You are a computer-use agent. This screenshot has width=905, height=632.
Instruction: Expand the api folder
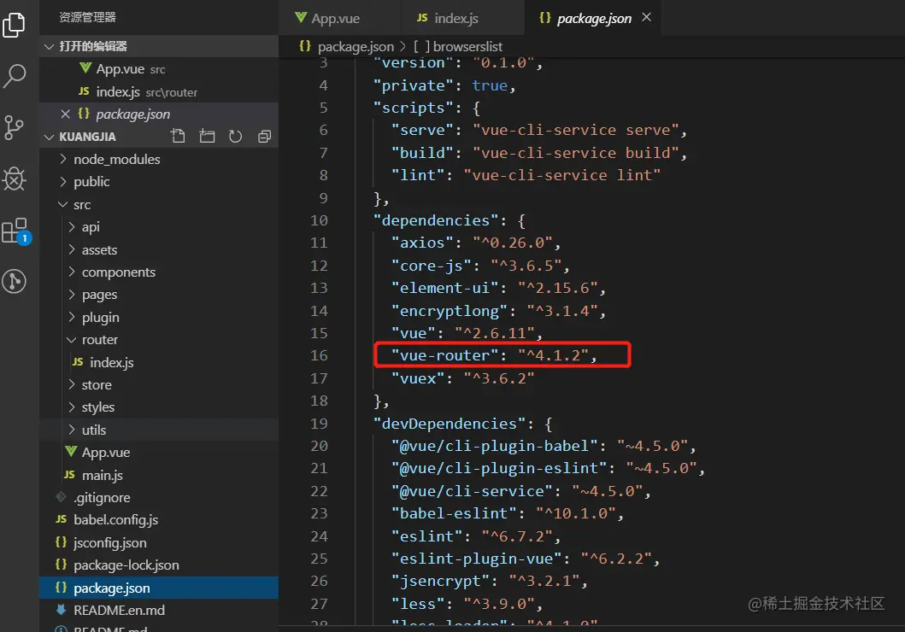[x=72, y=226]
